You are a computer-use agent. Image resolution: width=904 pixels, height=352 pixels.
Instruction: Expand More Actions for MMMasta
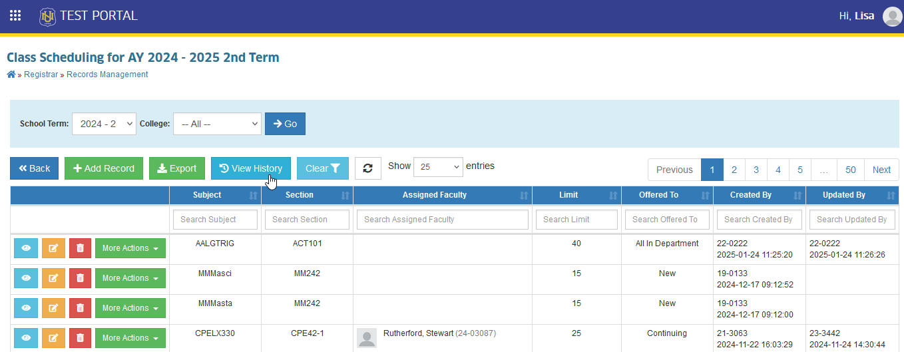[130, 308]
